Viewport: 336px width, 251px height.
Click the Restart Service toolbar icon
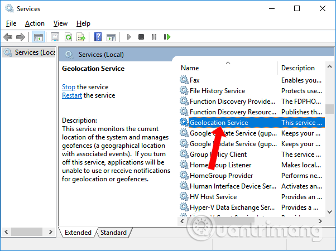tap(167, 37)
